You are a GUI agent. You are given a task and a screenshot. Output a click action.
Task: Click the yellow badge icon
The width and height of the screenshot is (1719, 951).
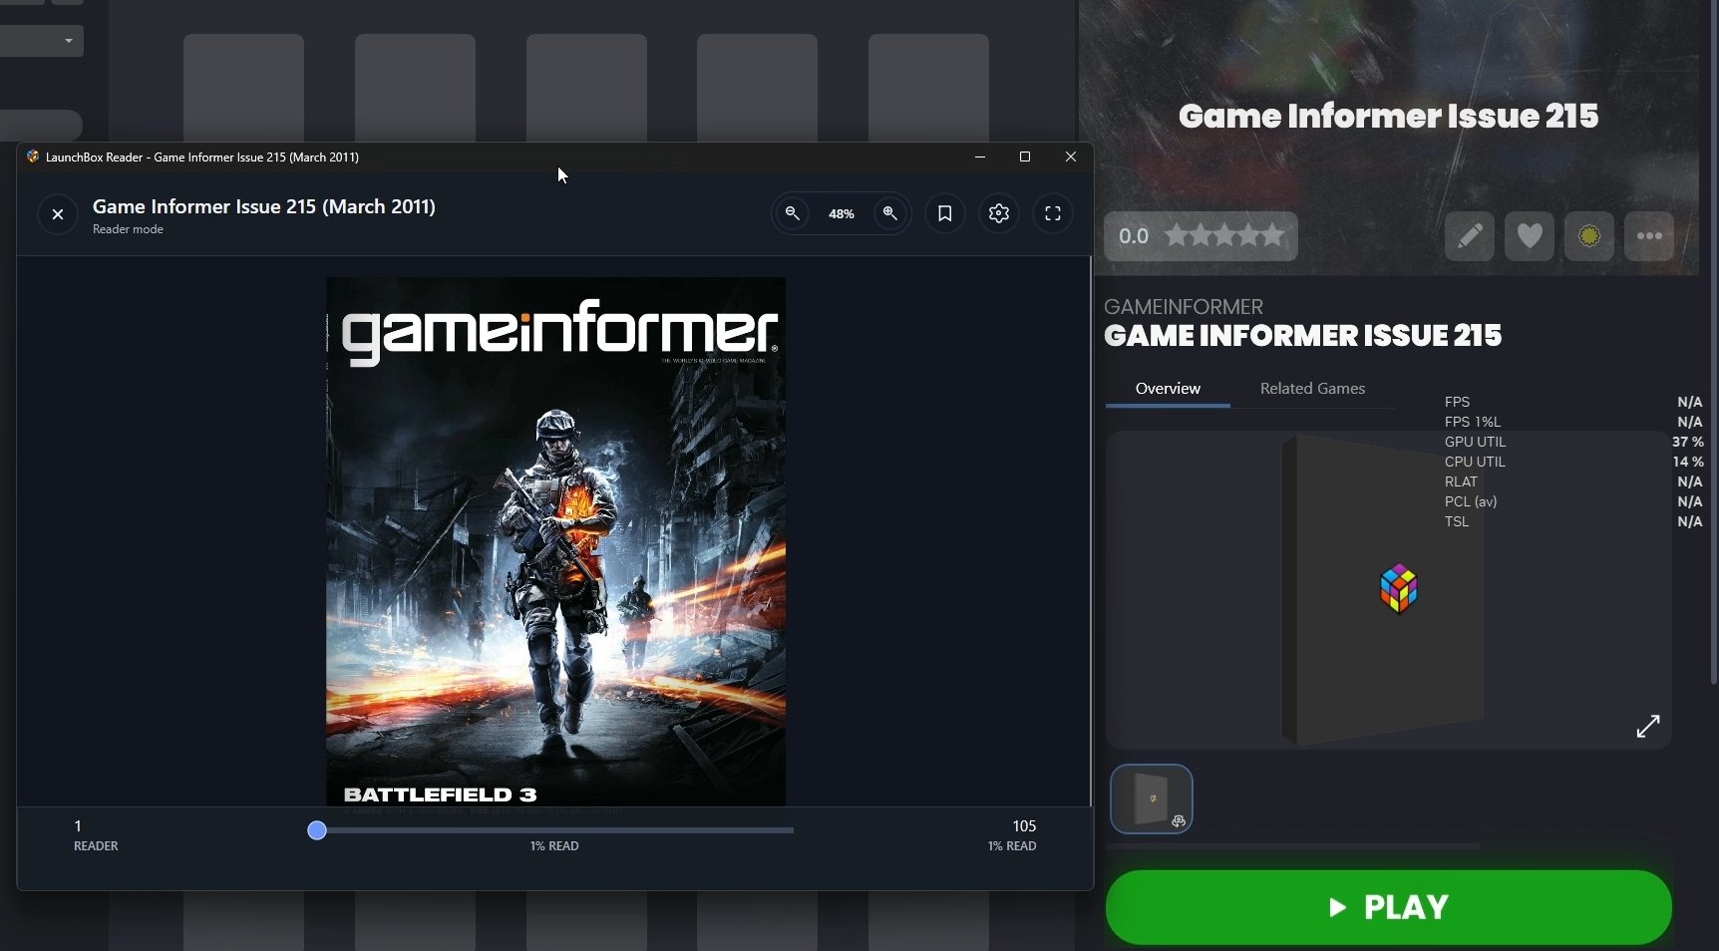click(1589, 236)
